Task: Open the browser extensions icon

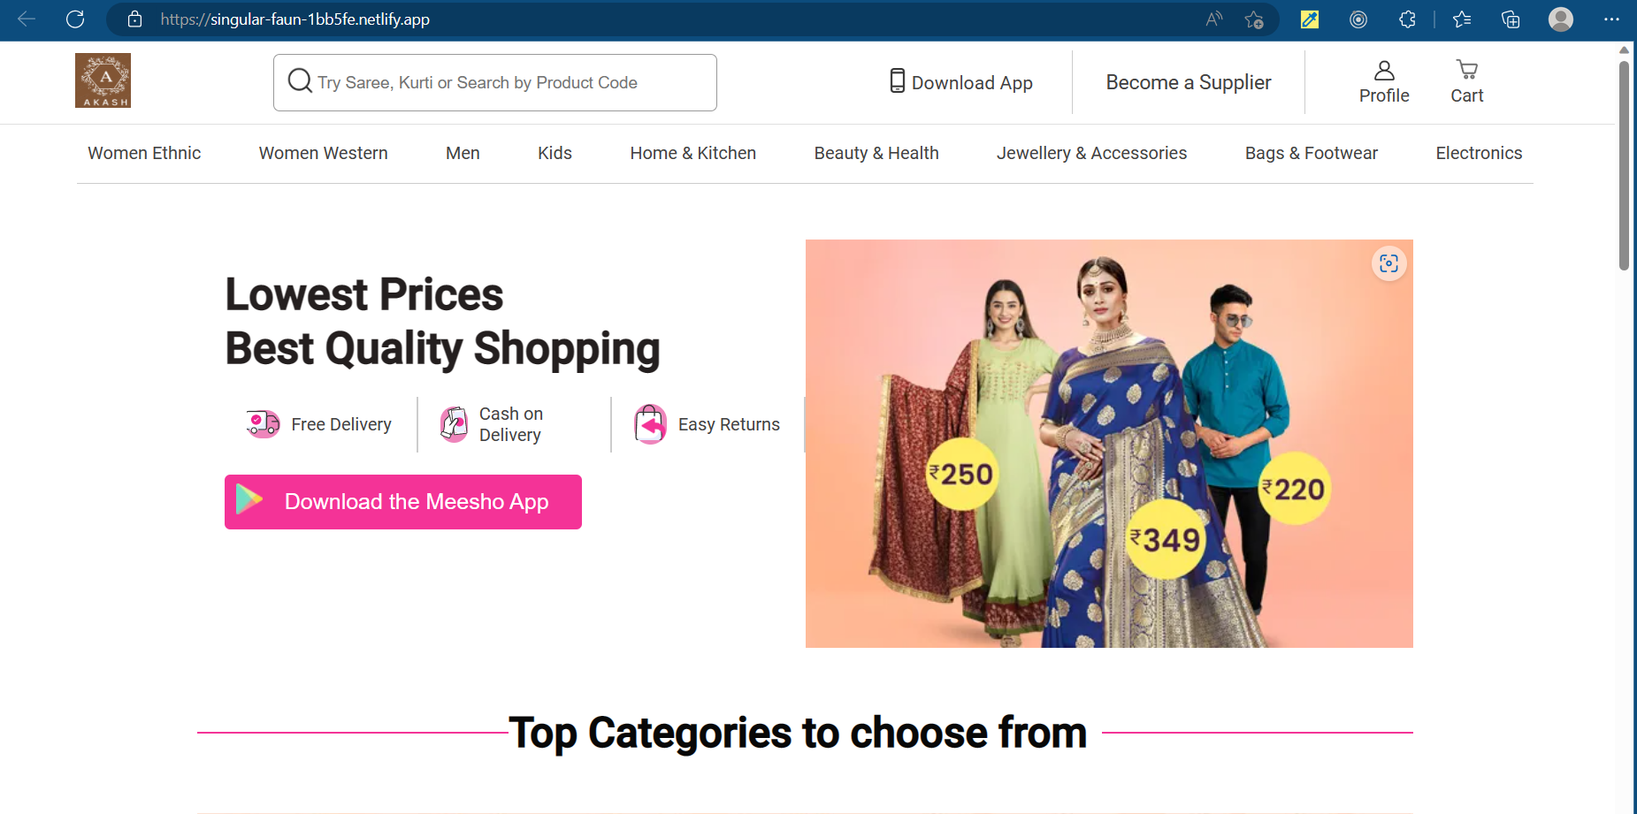Action: 1408,19
